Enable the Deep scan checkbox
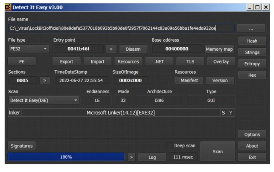The image size is (274, 172). (x=169, y=145)
